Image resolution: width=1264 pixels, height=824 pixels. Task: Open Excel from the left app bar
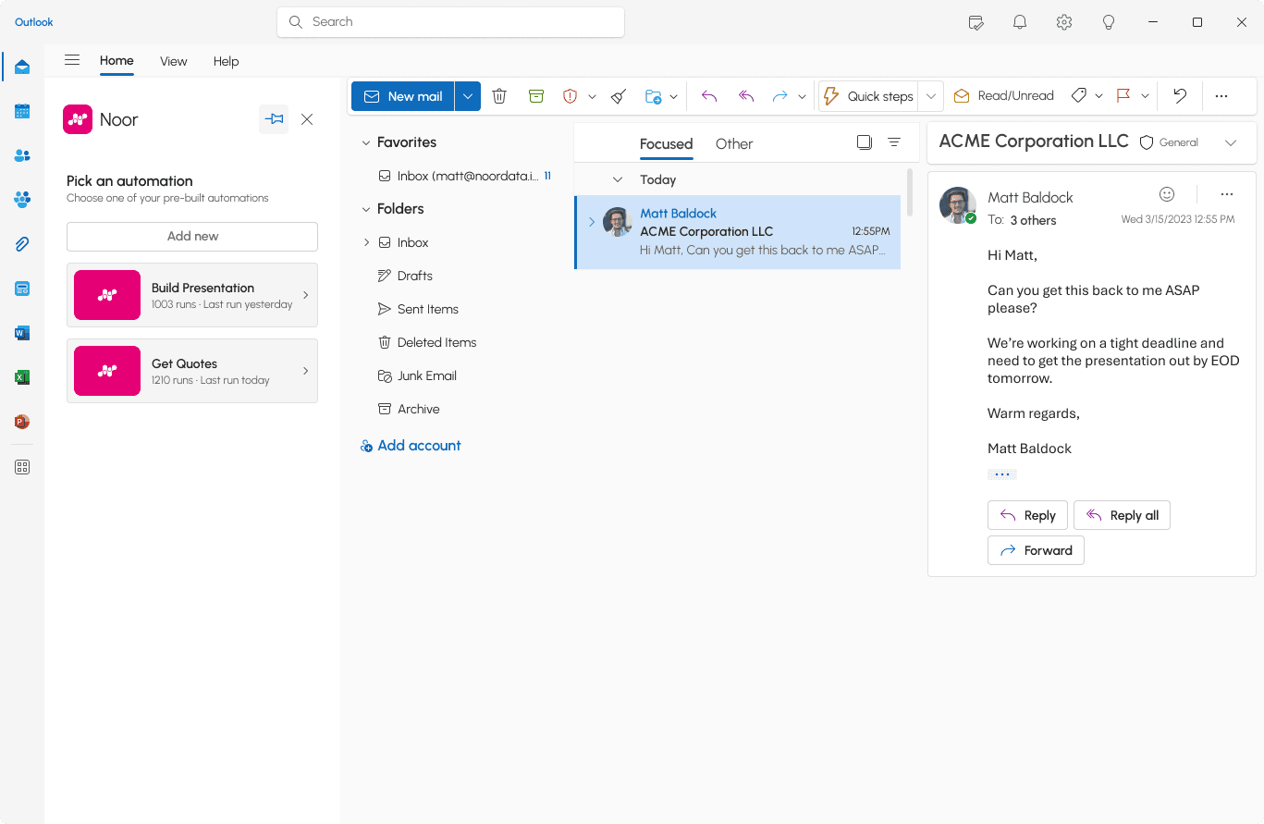click(x=22, y=377)
